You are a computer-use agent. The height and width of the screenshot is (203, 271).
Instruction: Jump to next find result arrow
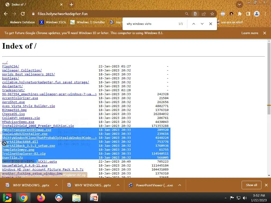(x=202, y=24)
